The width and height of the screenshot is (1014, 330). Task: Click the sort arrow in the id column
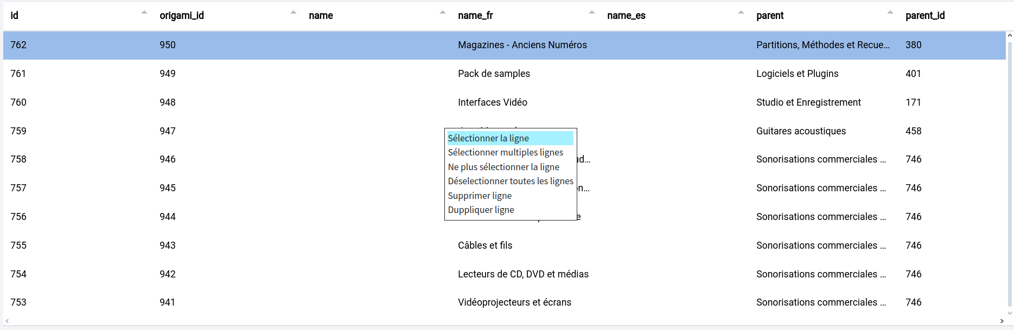(x=144, y=12)
